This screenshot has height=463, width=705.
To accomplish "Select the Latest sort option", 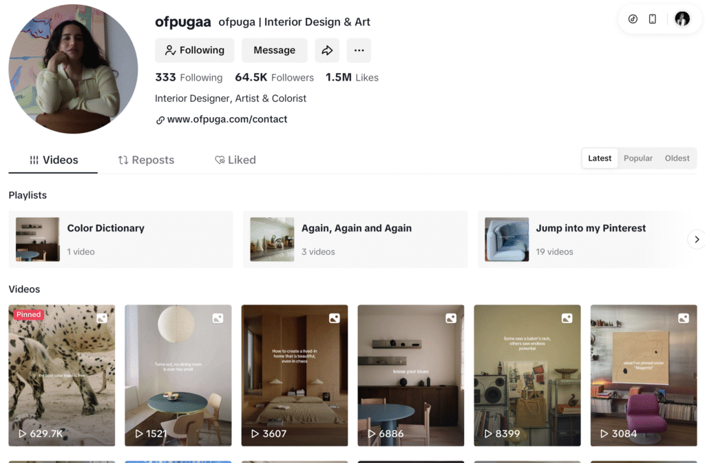I will coord(600,158).
